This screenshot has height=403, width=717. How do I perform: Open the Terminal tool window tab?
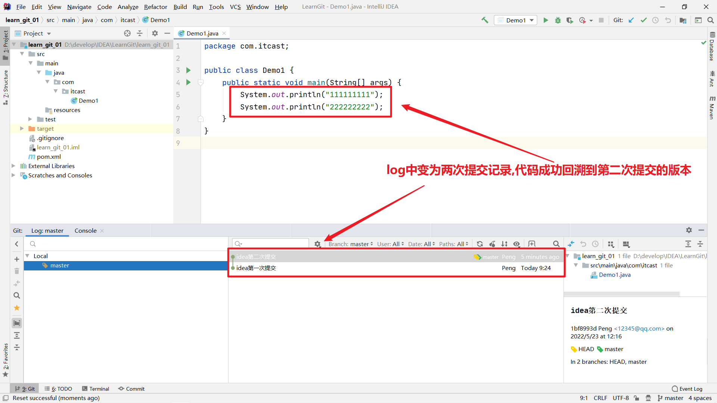click(x=96, y=389)
